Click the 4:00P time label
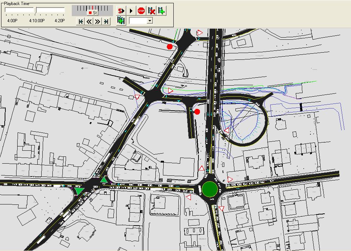Viewport: 351px width, 251px height. [x=12, y=21]
